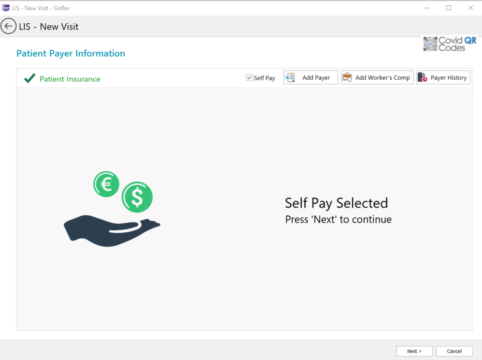This screenshot has height=360, width=482.
Task: Minimize the GoRev window
Action: (x=426, y=8)
